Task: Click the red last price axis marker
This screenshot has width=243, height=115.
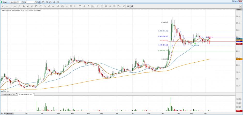Action: (239, 44)
